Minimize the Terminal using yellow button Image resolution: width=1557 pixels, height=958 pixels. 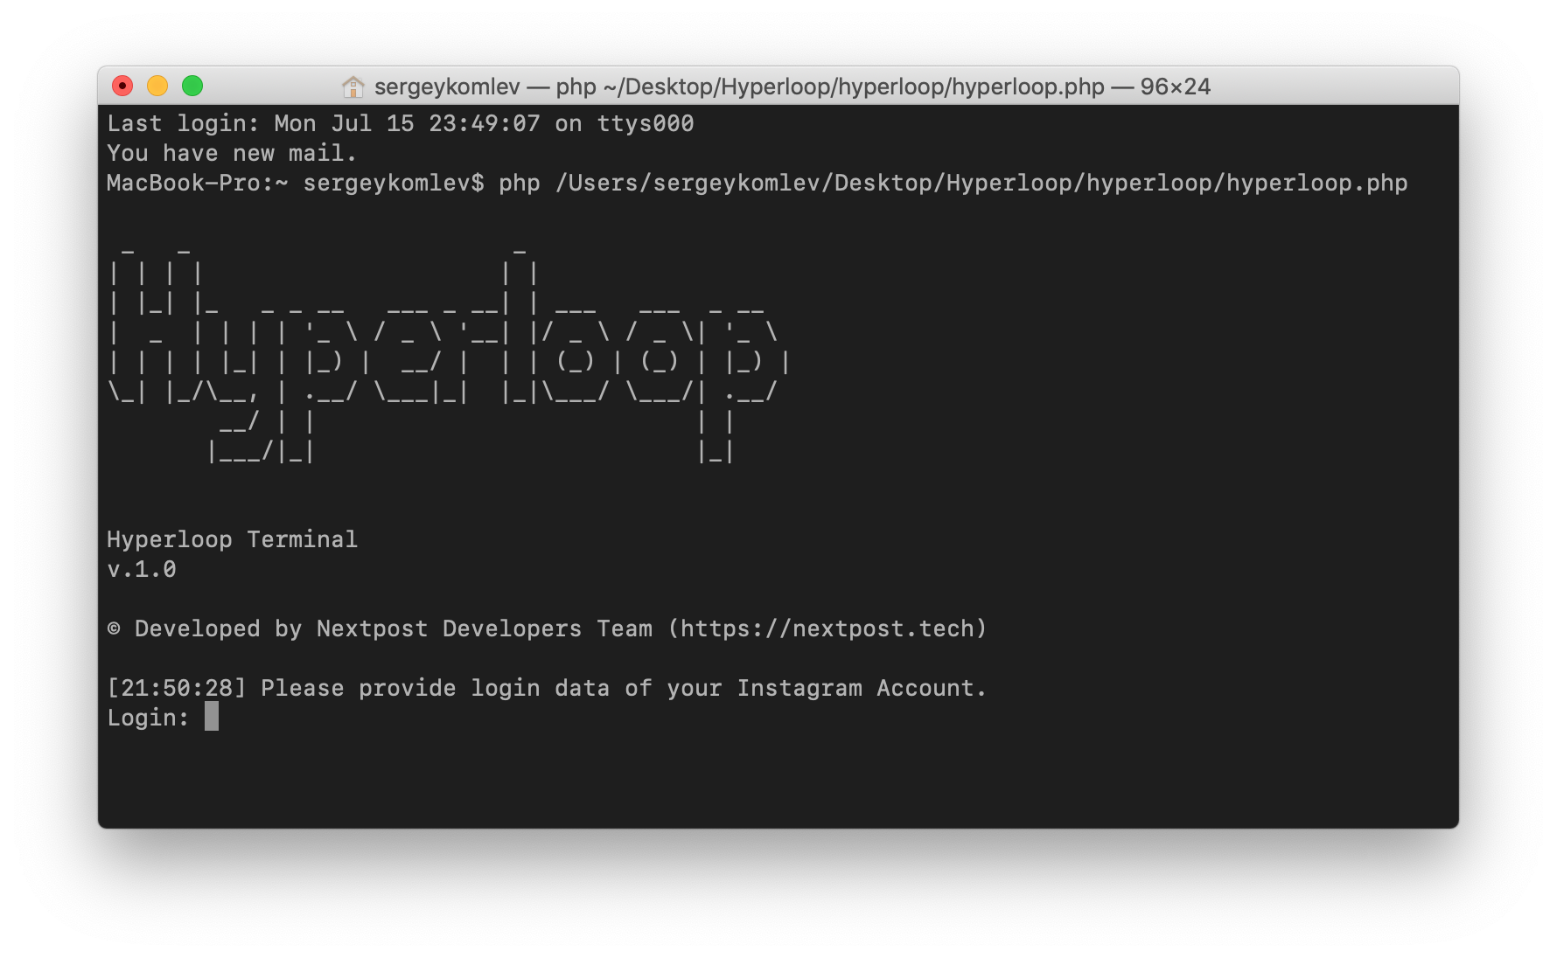157,86
